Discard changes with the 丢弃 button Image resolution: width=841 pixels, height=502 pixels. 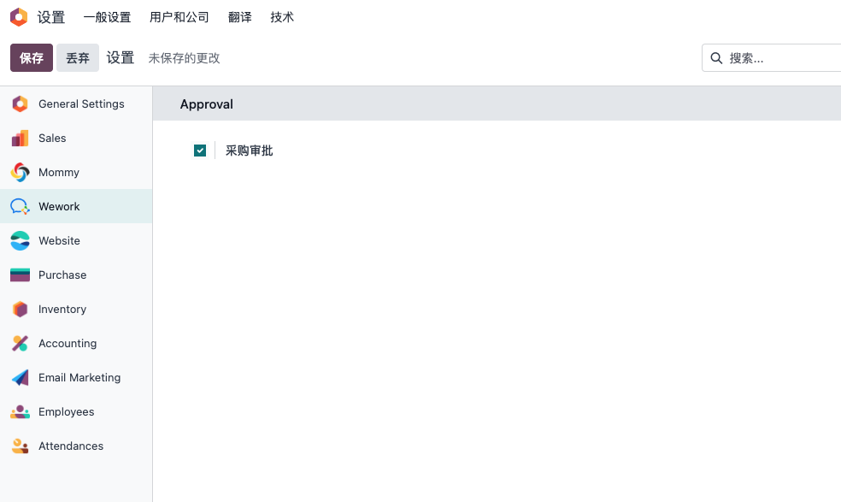pyautogui.click(x=78, y=57)
